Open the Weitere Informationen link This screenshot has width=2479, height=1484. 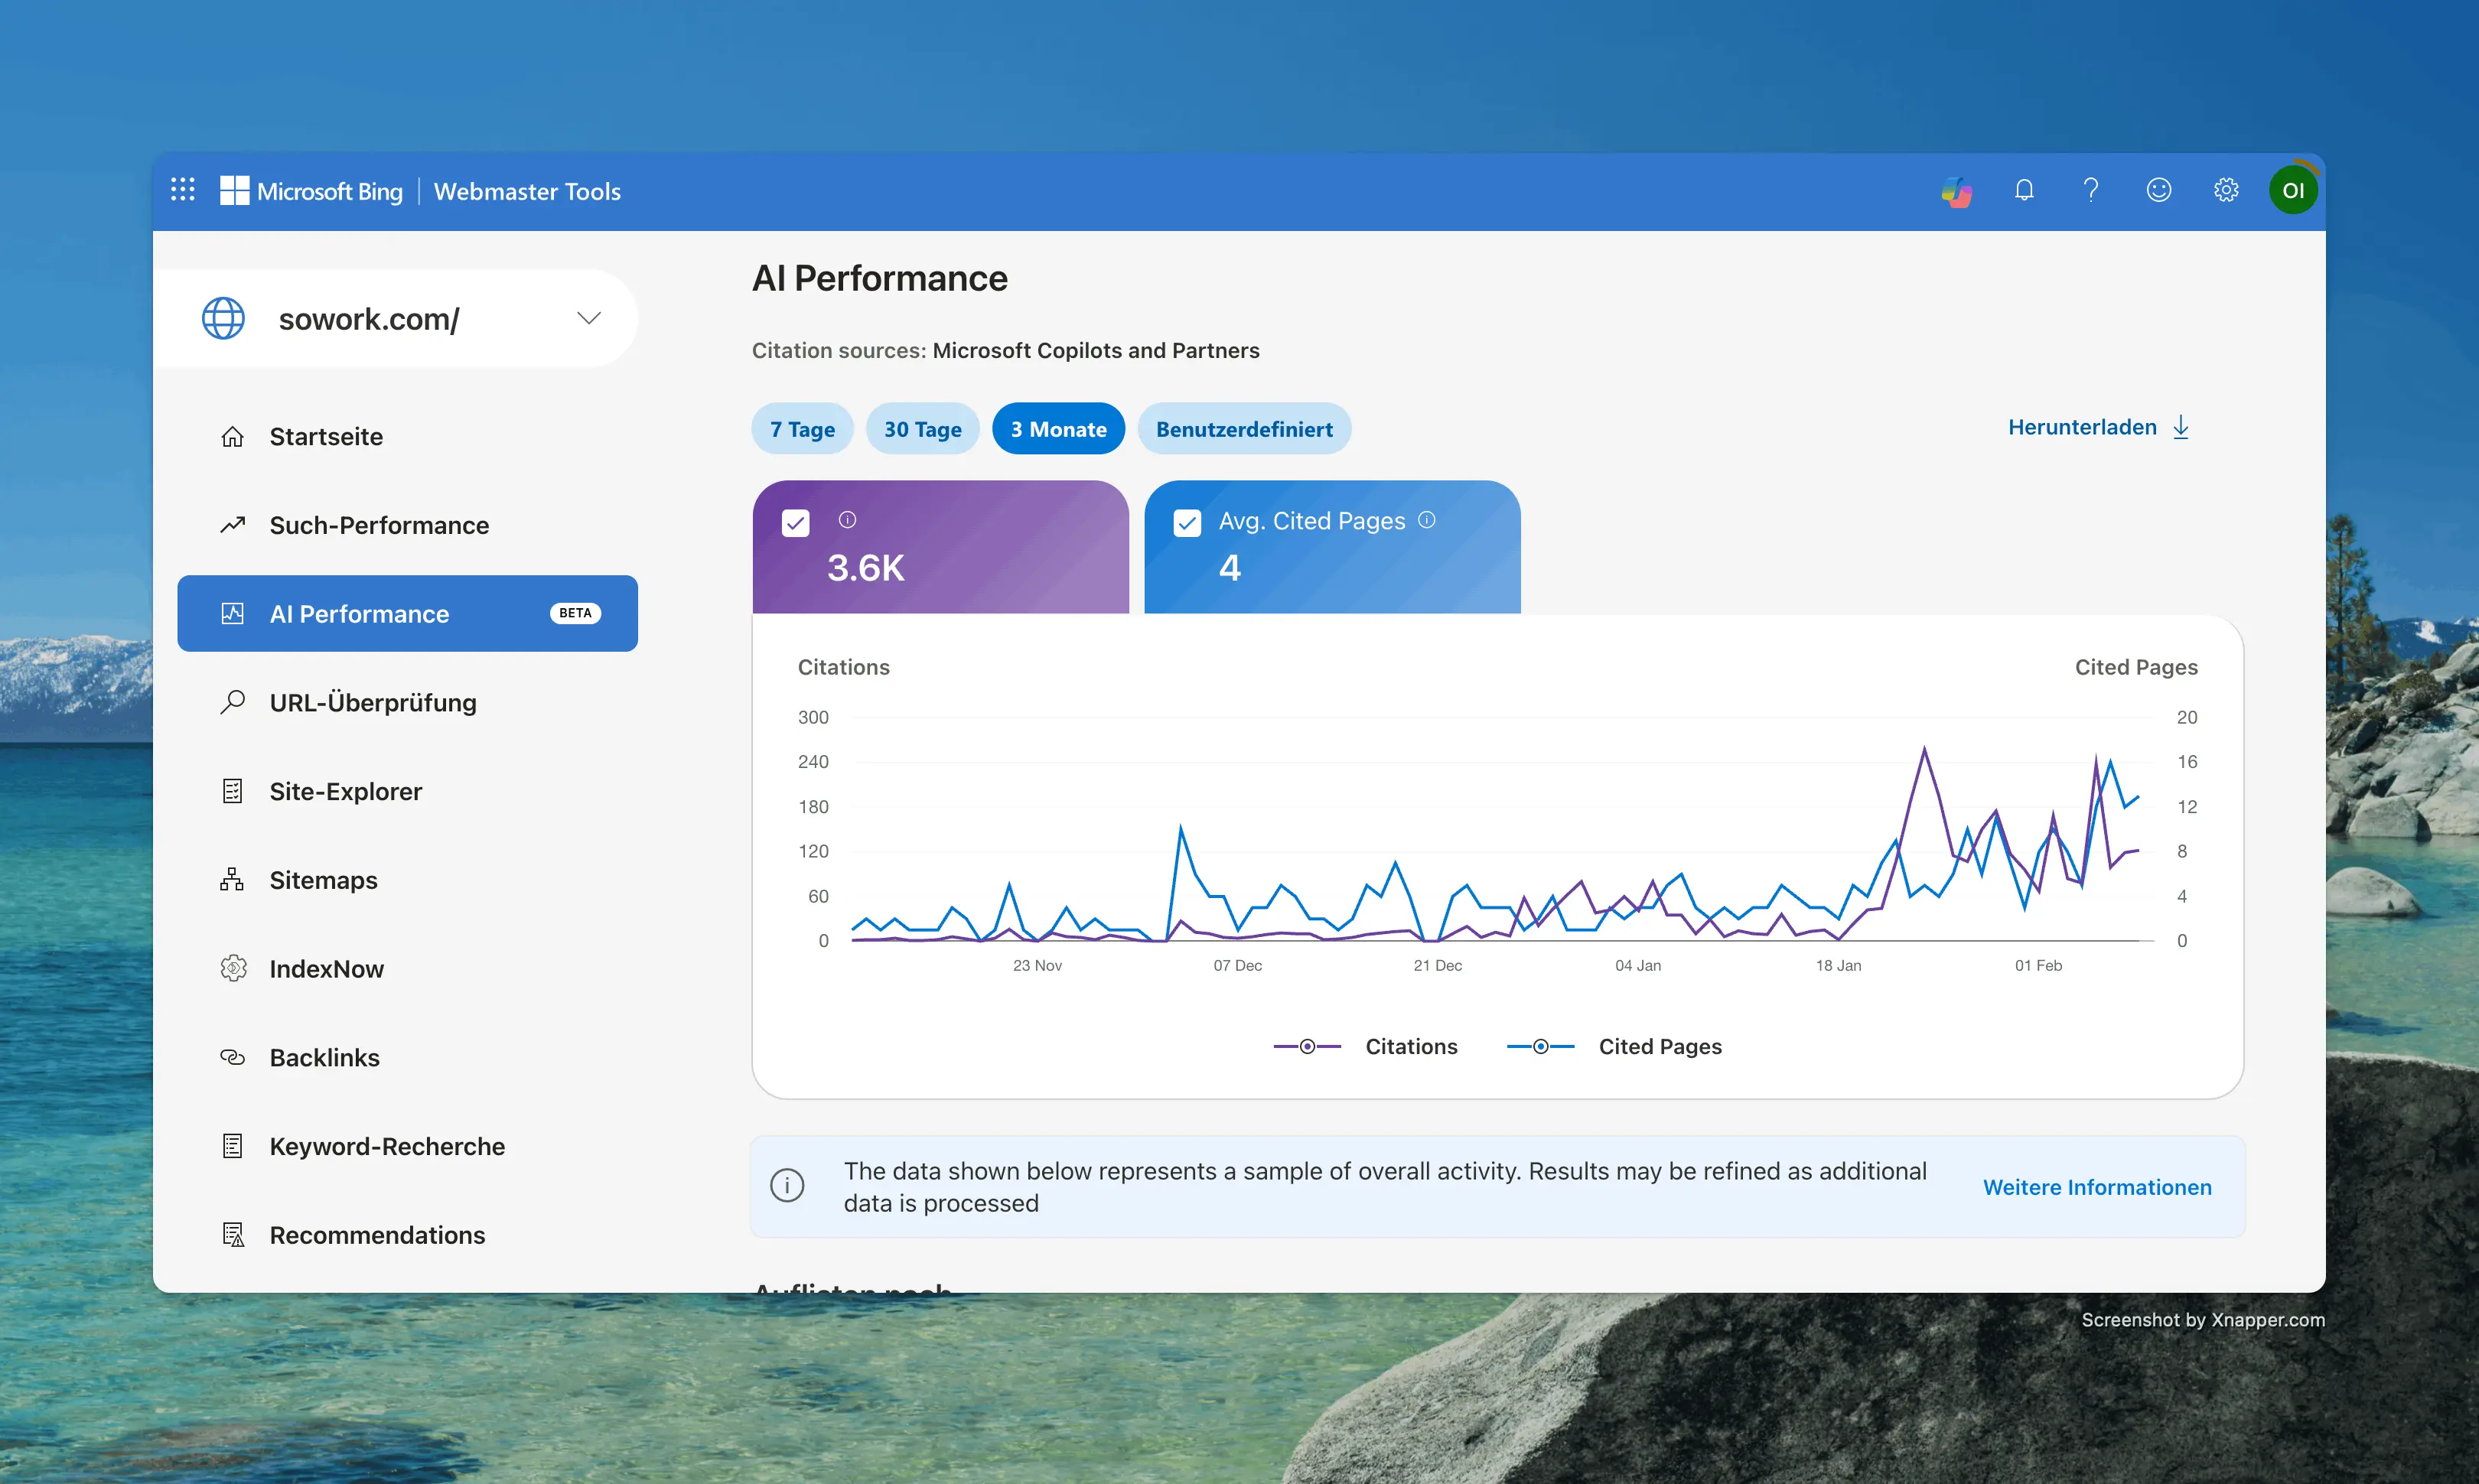2097,1187
